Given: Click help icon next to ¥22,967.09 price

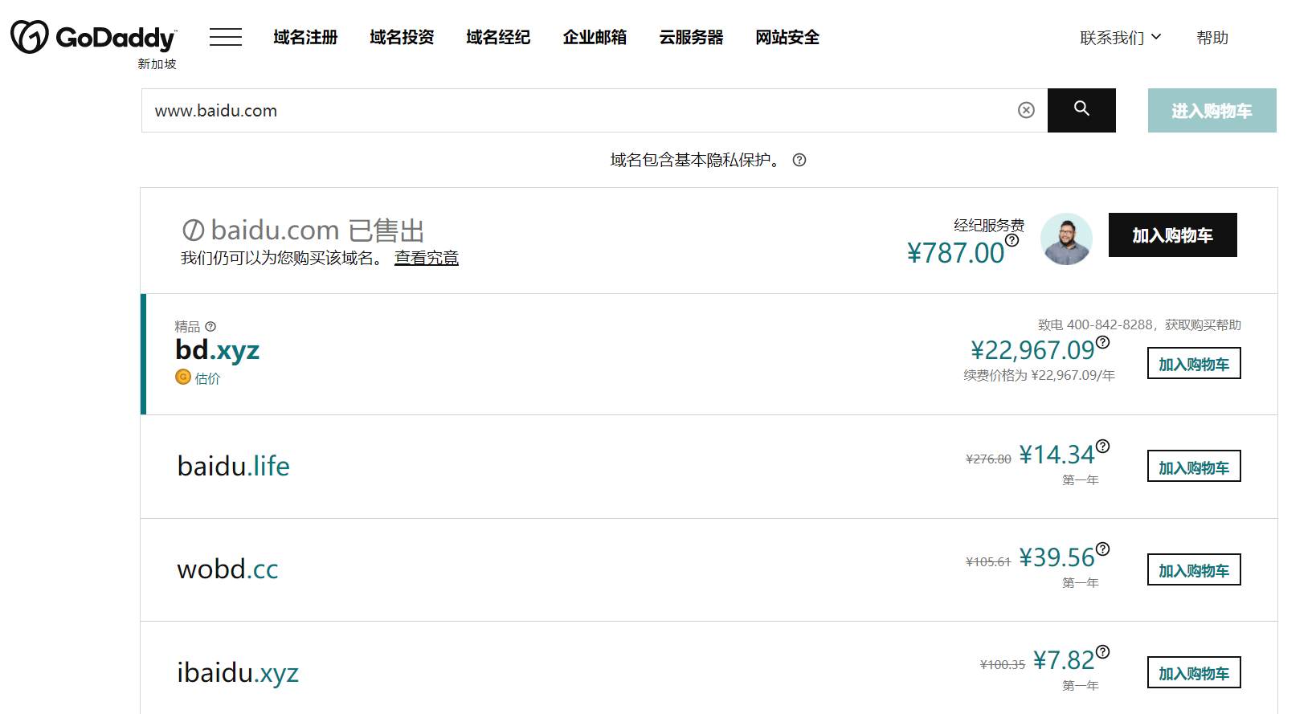Looking at the screenshot, I should click(x=1103, y=342).
